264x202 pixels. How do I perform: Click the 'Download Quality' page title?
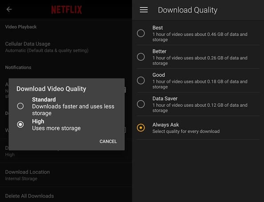tap(188, 10)
